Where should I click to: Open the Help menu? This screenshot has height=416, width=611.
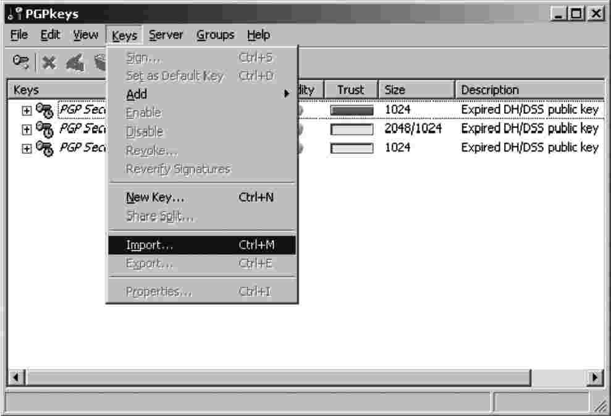[x=258, y=35]
